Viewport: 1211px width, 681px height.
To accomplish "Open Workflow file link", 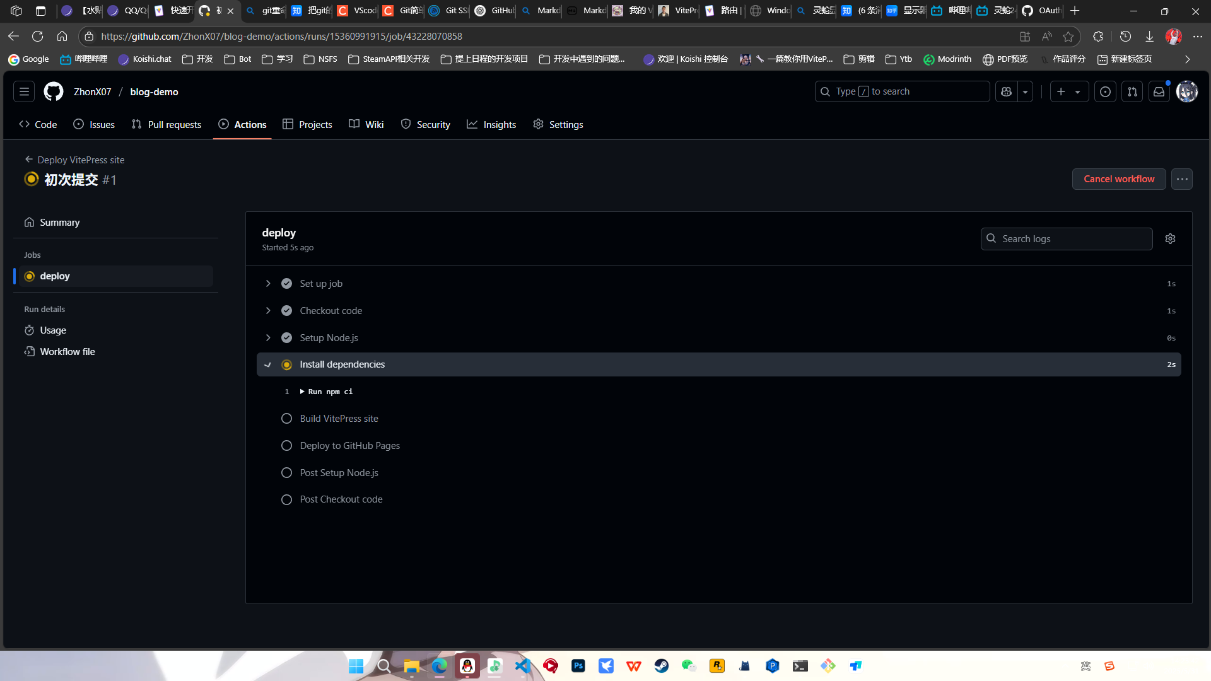I will click(115, 352).
